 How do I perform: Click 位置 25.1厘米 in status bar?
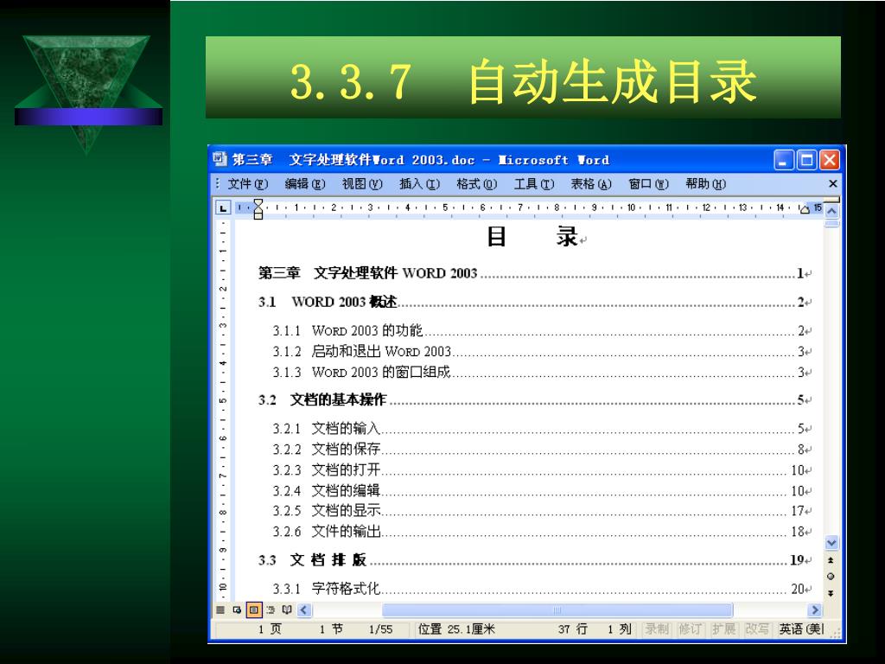(x=456, y=629)
